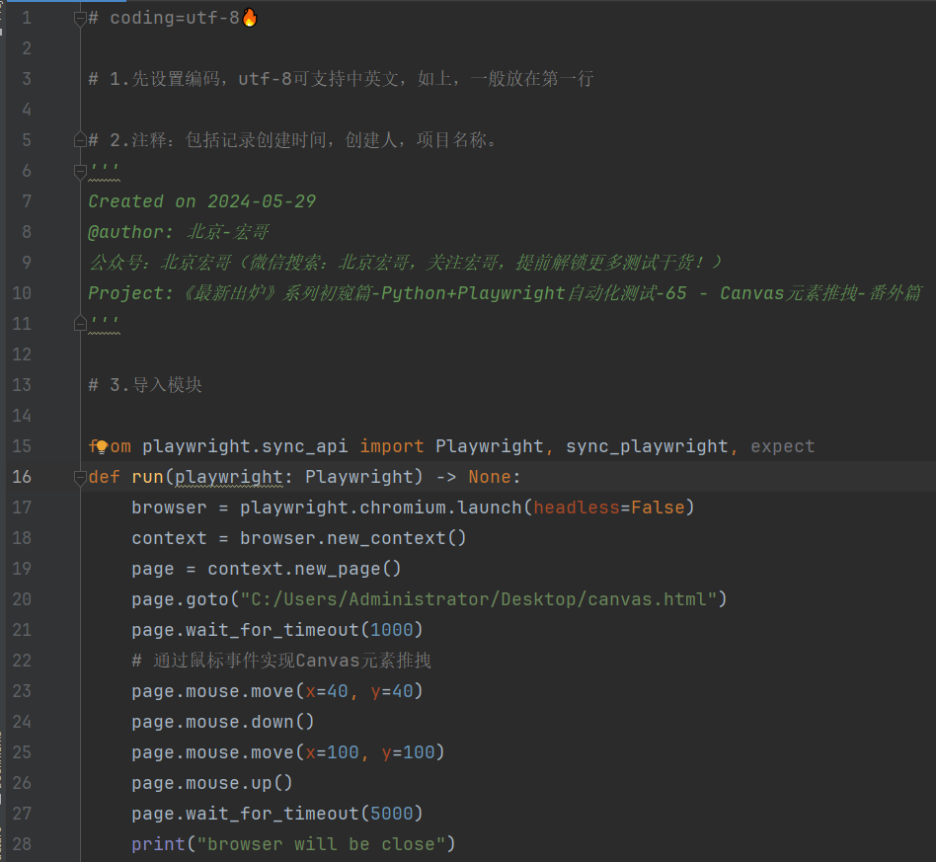Collapse the docstring block starting at line 6

point(79,170)
